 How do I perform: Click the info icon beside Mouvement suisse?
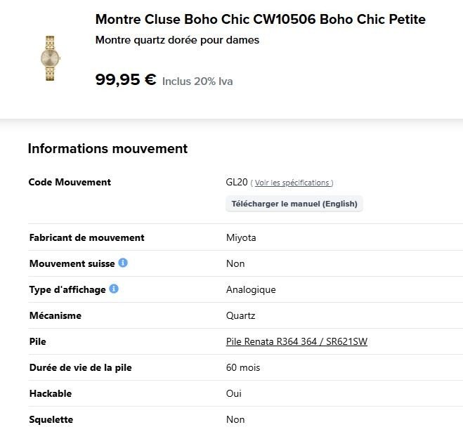[x=123, y=263]
